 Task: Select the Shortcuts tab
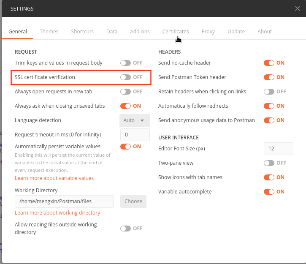82,32
